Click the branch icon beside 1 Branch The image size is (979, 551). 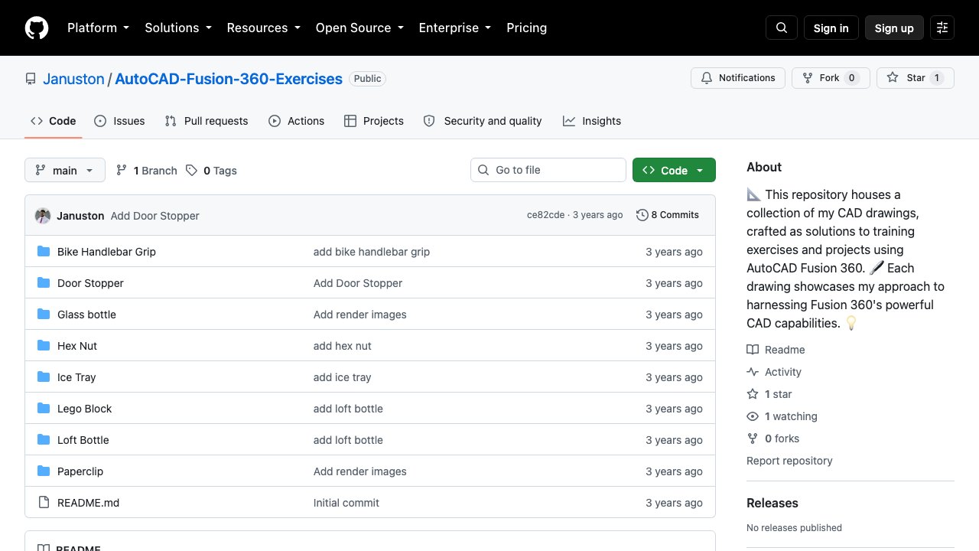point(122,171)
